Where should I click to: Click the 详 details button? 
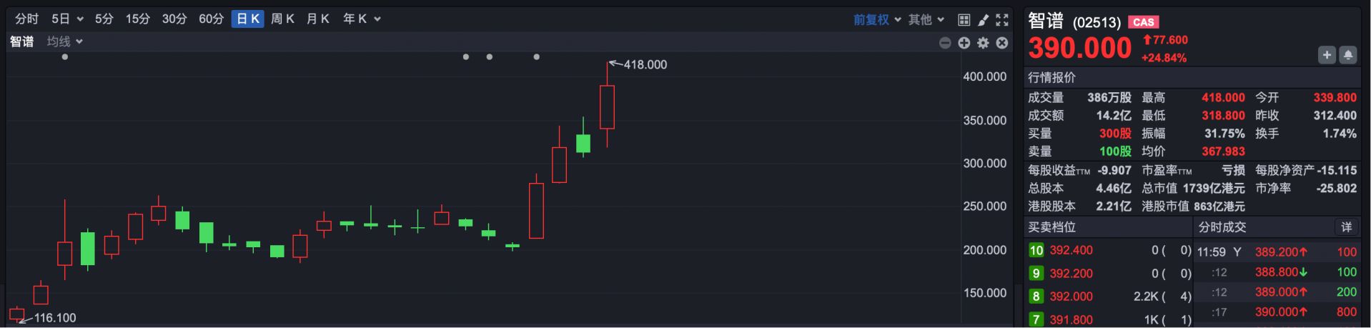pyautogui.click(x=1347, y=227)
